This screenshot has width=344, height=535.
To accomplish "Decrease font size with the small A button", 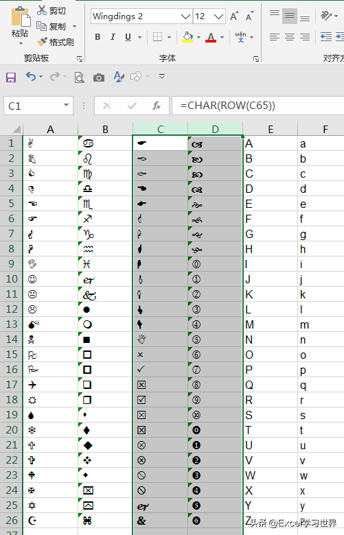I will [250, 16].
